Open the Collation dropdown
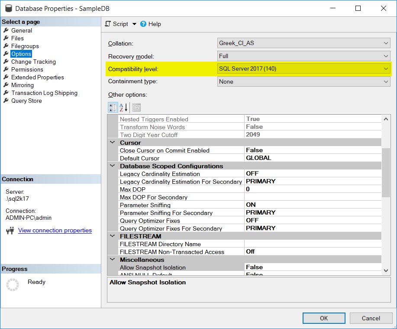This screenshot has height=329, width=397. 303,43
